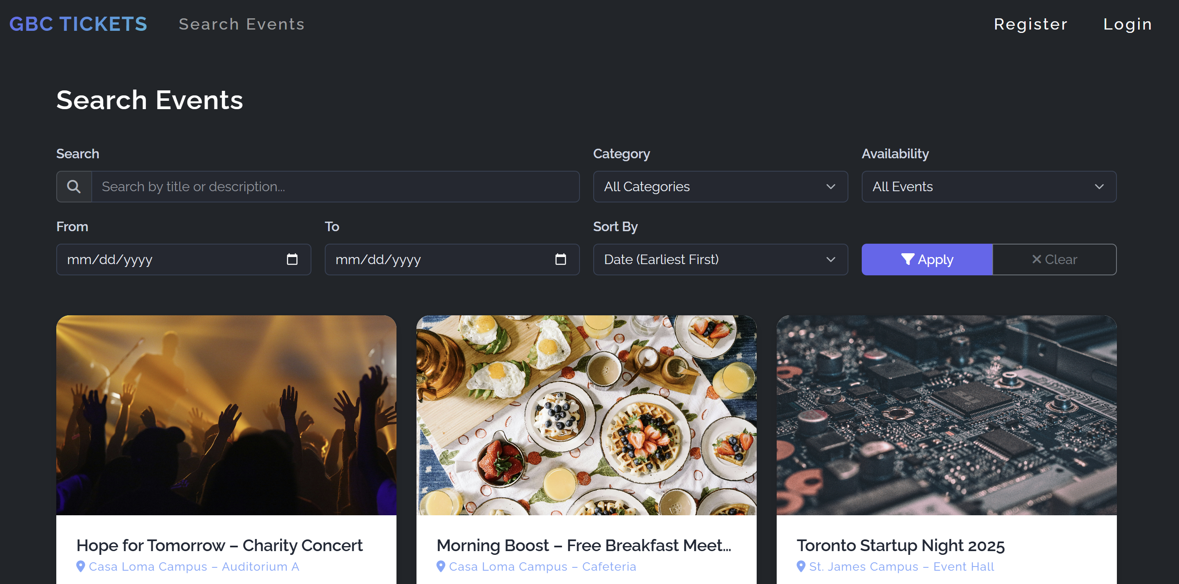Click location pin beside Casa Loma Auditorium A

pos(80,566)
